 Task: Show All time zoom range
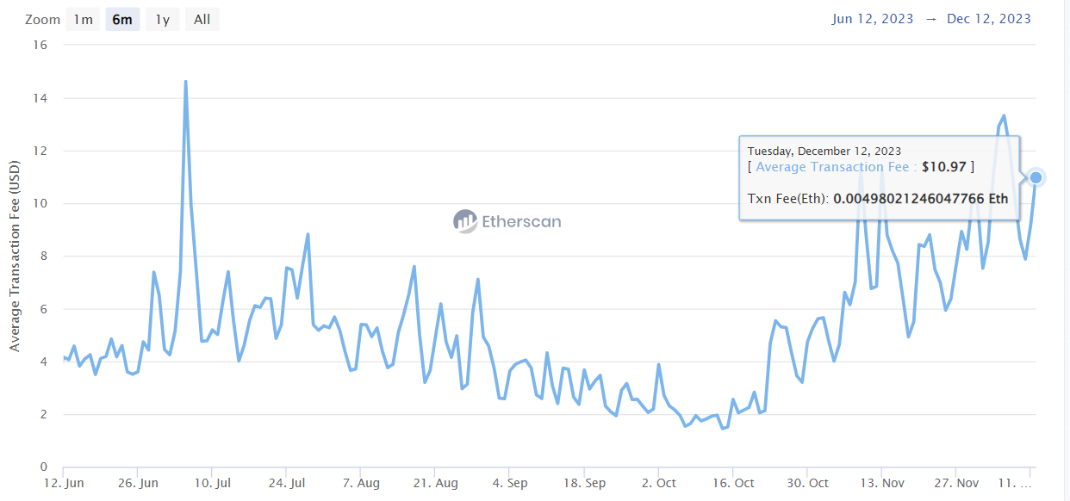click(202, 19)
